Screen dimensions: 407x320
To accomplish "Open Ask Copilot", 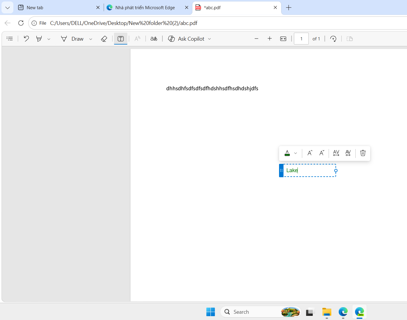I will click(186, 39).
